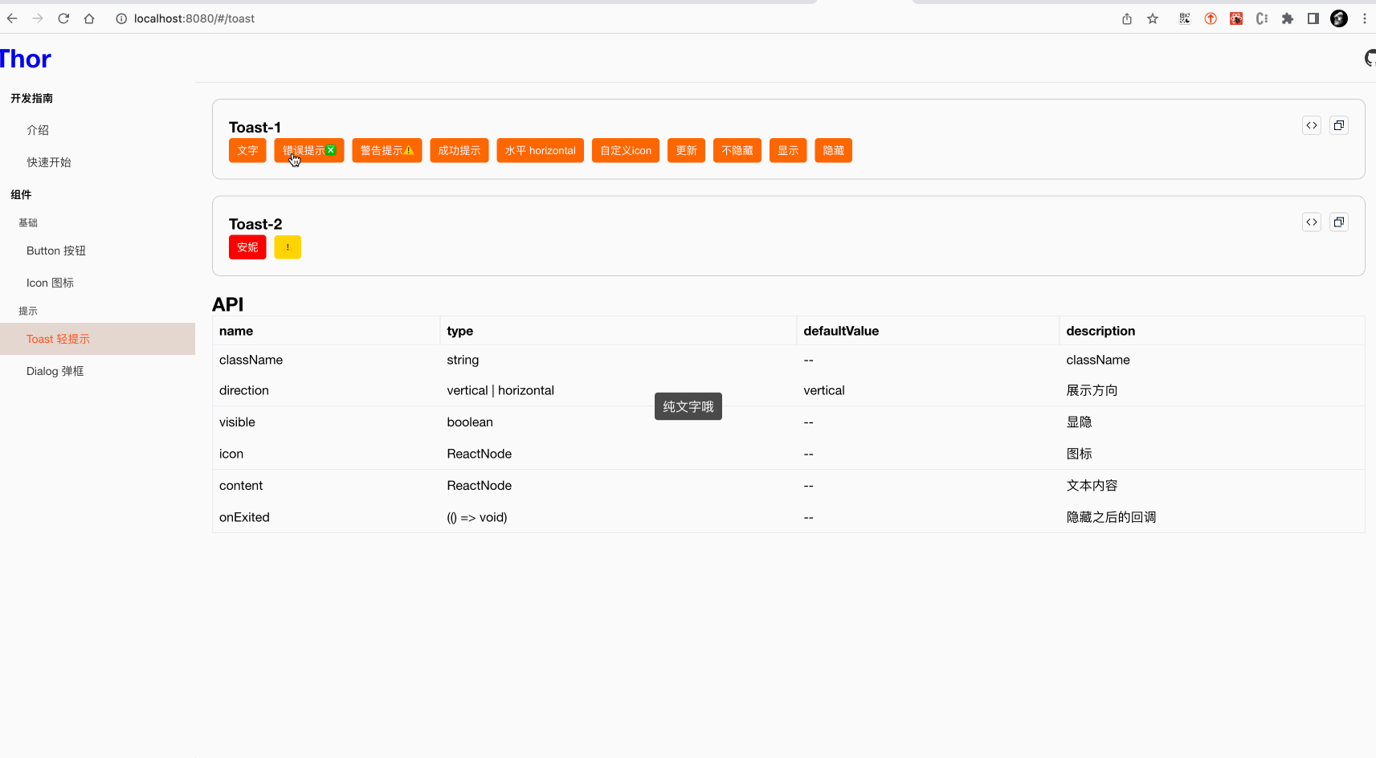Click the address bar URL
The height and width of the screenshot is (758, 1376).
pyautogui.click(x=194, y=18)
